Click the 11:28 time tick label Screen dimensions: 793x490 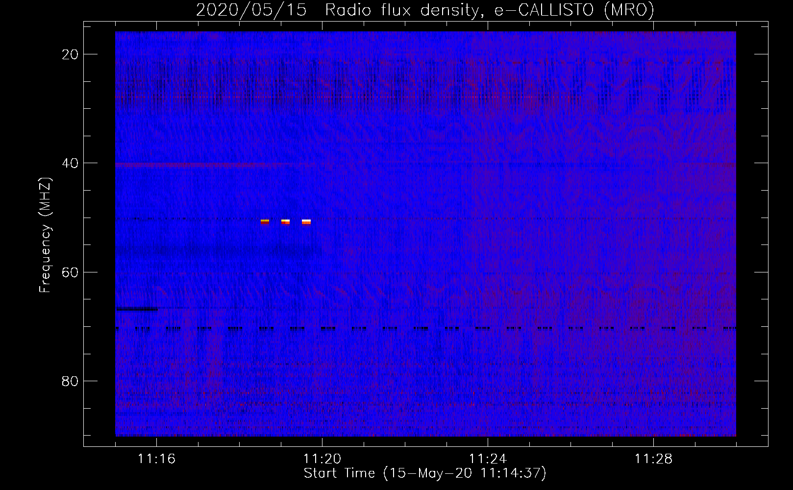coord(653,459)
